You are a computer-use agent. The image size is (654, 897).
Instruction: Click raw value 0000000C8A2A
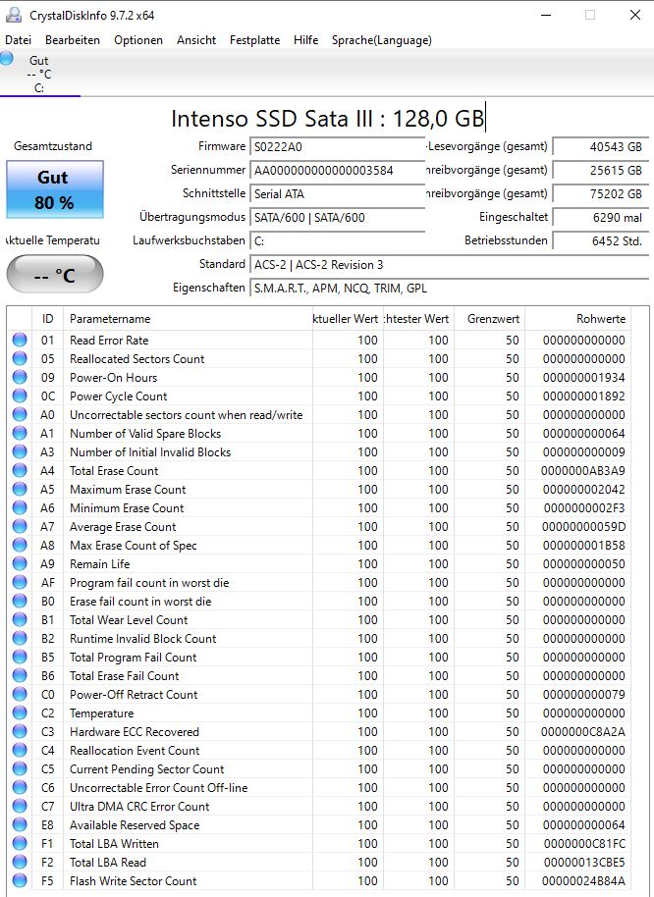[x=583, y=732]
